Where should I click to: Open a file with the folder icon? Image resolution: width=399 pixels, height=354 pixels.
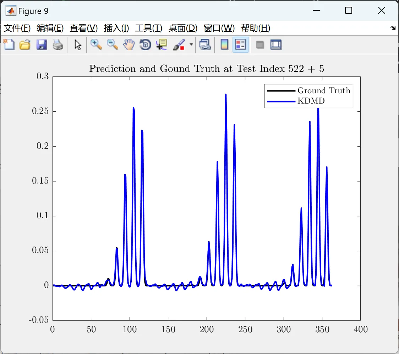tap(25, 44)
